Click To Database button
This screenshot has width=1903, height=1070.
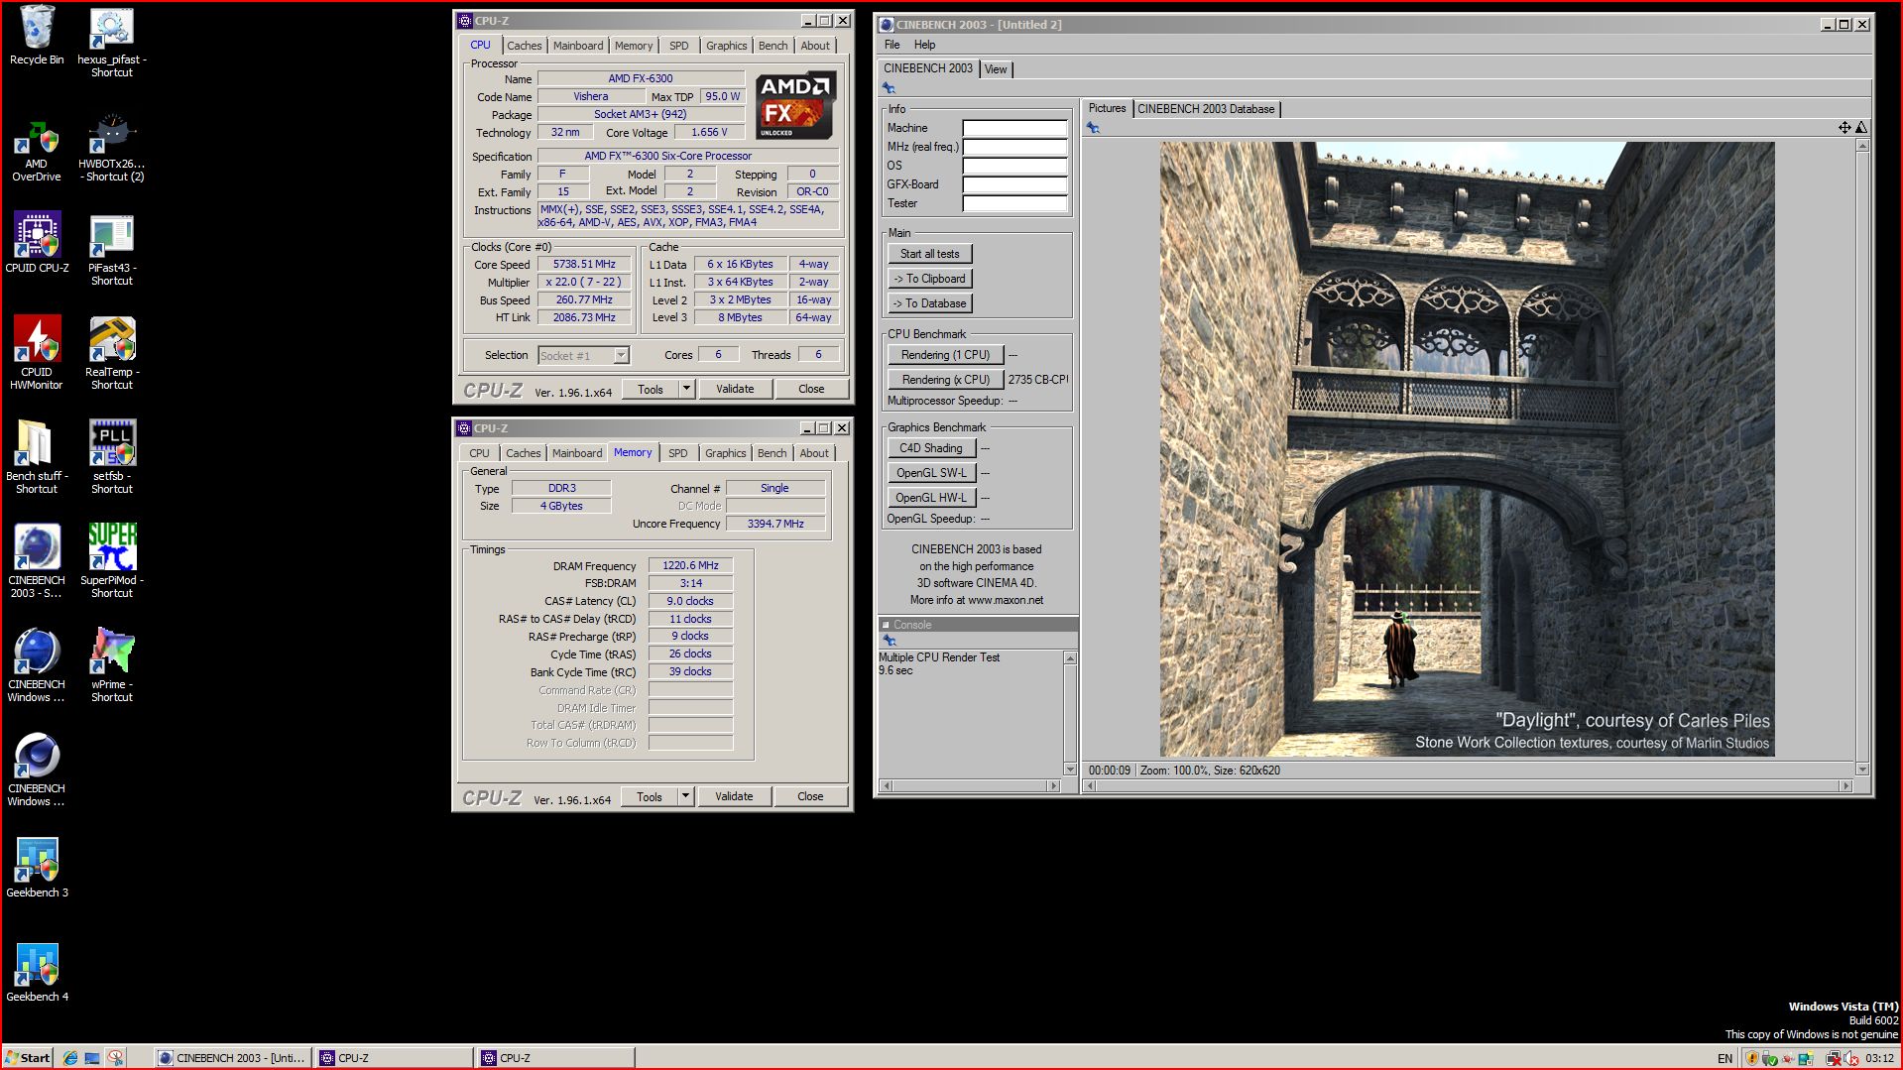pyautogui.click(x=929, y=303)
